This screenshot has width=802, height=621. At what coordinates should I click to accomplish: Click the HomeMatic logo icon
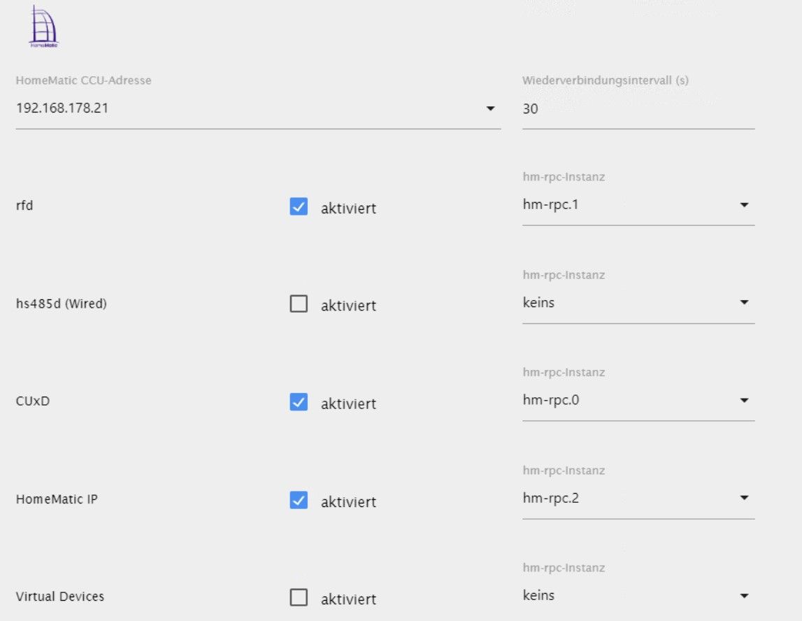pos(43,27)
